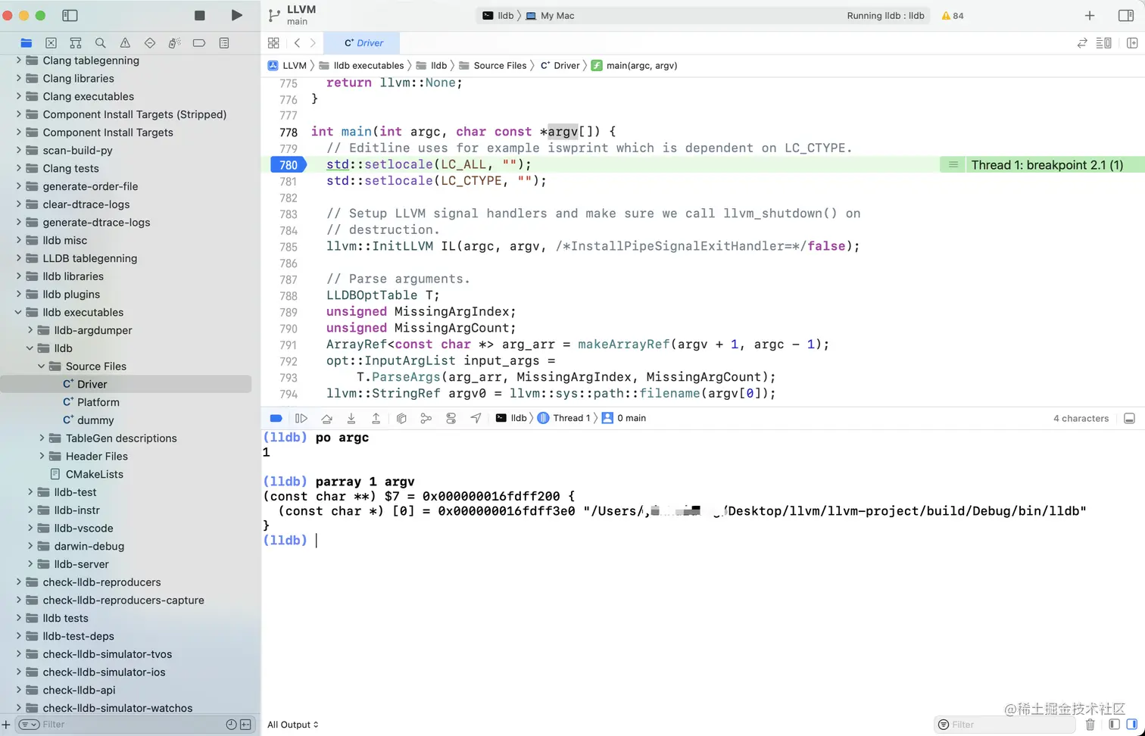Image resolution: width=1145 pixels, height=736 pixels.
Task: Open the All Output dropdown
Action: pos(293,725)
